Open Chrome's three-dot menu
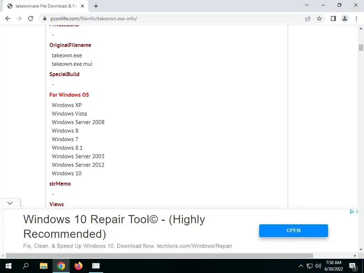Screen dimensions: 364x273 click(x=356, y=18)
